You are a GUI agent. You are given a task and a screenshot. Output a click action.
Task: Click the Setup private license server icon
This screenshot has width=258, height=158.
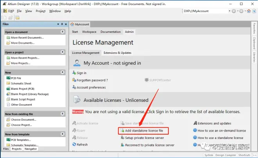tap(122, 138)
